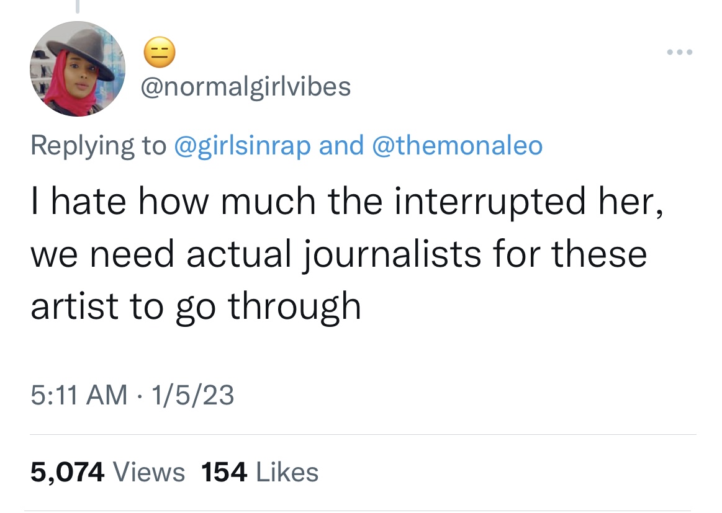This screenshot has height=513, width=722.
Task: Click the thread connector line above avatar
Action: click(x=78, y=6)
